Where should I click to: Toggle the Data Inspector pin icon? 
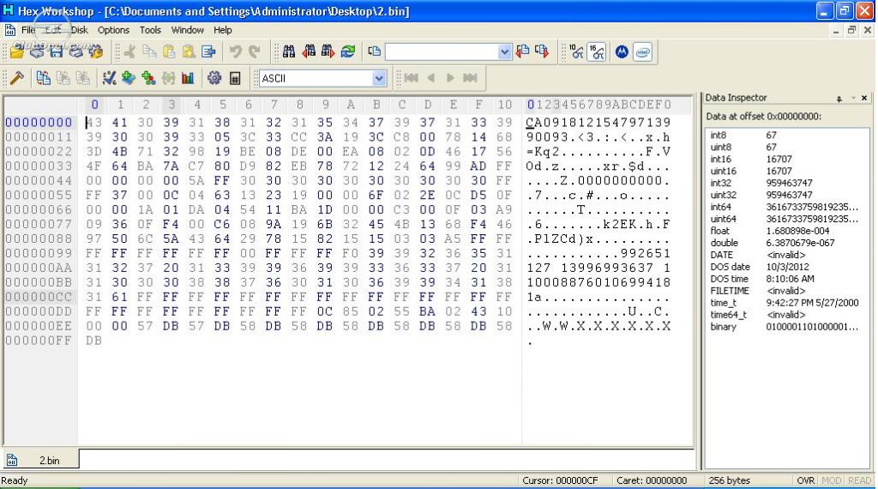click(839, 98)
